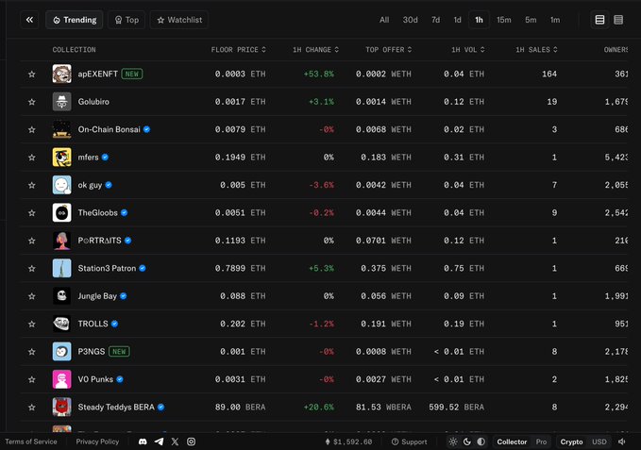Open Telegram icon in footer
This screenshot has width=641, height=450.
tap(159, 442)
